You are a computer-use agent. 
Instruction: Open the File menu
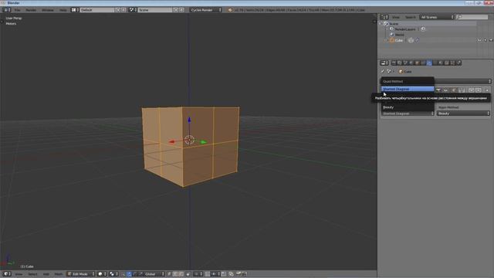click(17, 10)
